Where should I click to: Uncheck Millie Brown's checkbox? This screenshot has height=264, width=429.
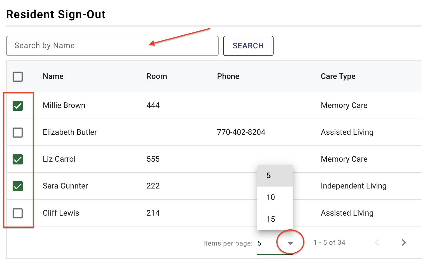point(18,106)
